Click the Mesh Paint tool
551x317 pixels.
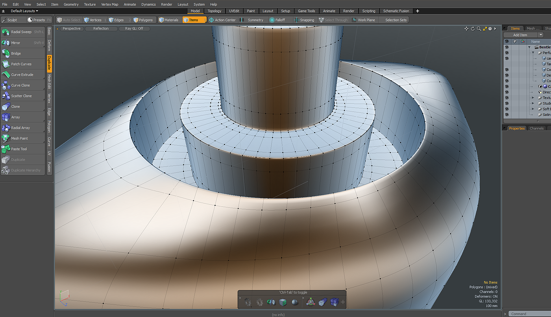pyautogui.click(x=19, y=138)
